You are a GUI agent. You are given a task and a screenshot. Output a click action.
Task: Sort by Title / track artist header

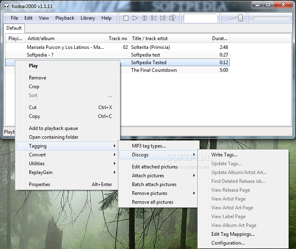point(170,38)
